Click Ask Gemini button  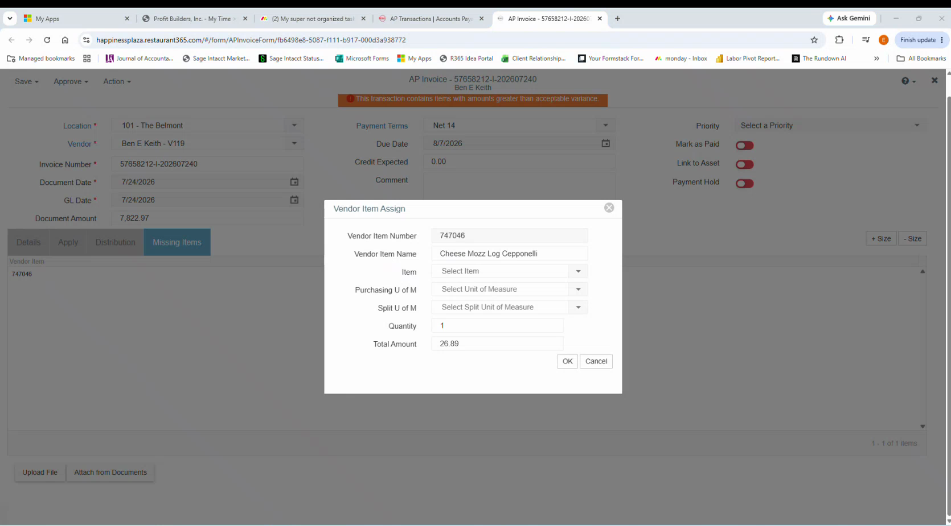point(848,18)
